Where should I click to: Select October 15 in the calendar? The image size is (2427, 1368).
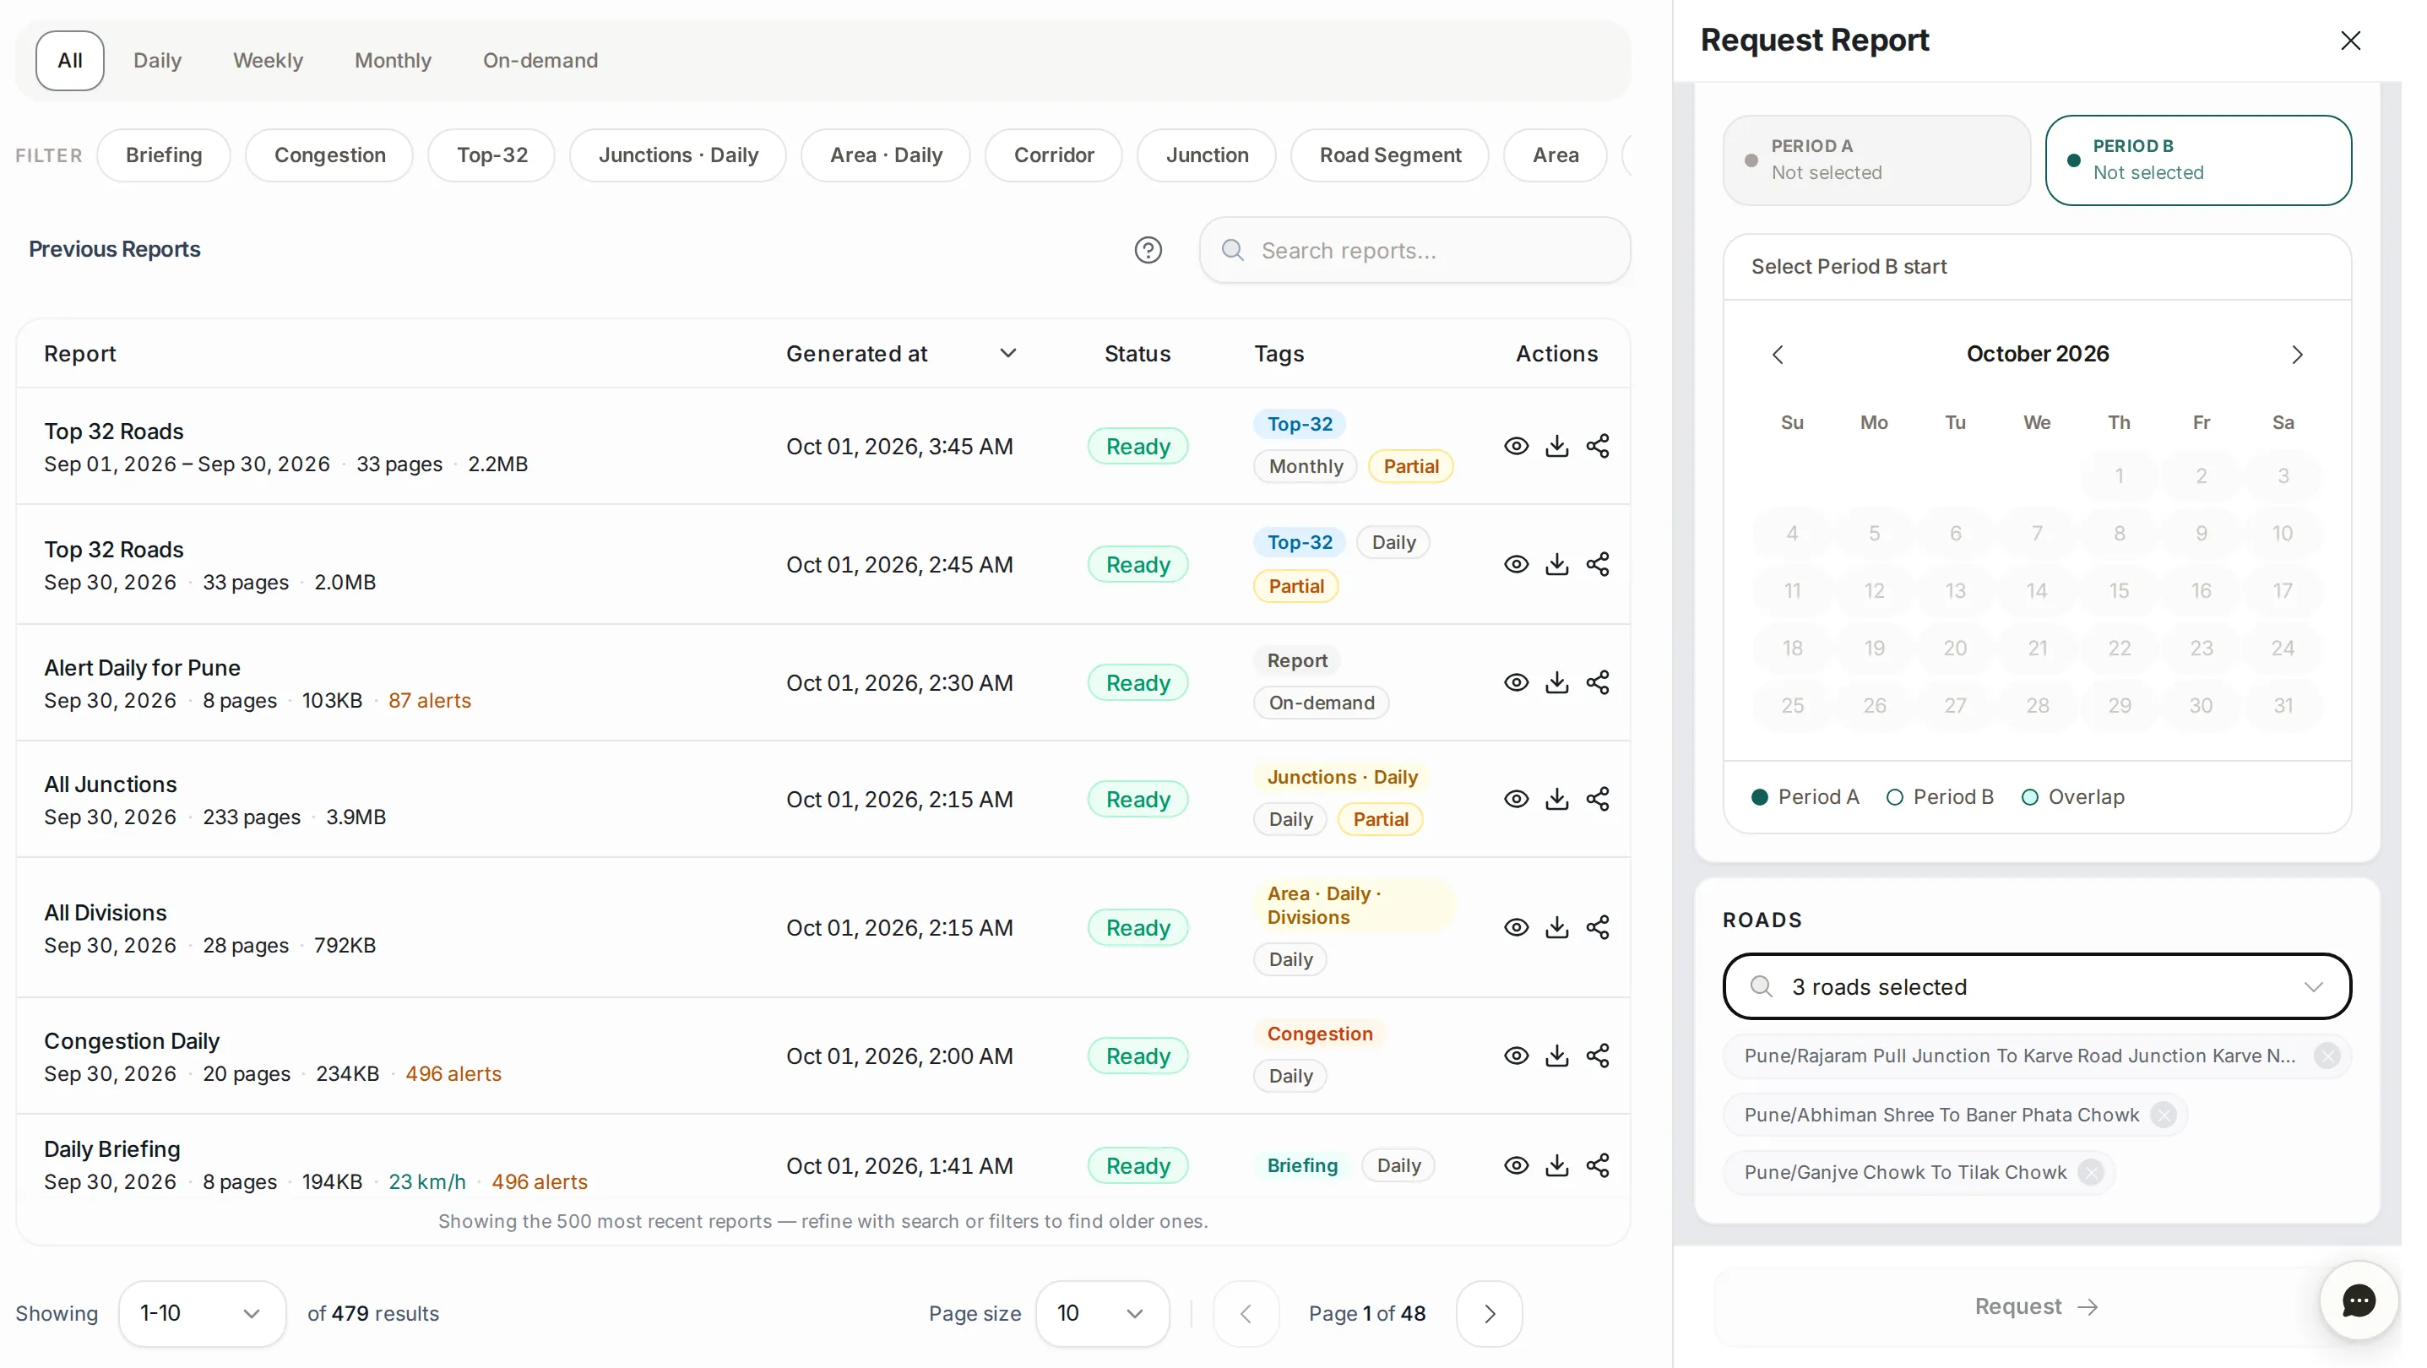click(2119, 591)
